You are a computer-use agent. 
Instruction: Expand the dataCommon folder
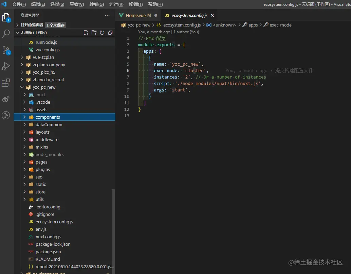tap(49, 124)
